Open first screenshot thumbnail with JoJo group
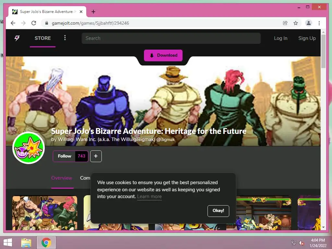332x249 pixels. 45,213
